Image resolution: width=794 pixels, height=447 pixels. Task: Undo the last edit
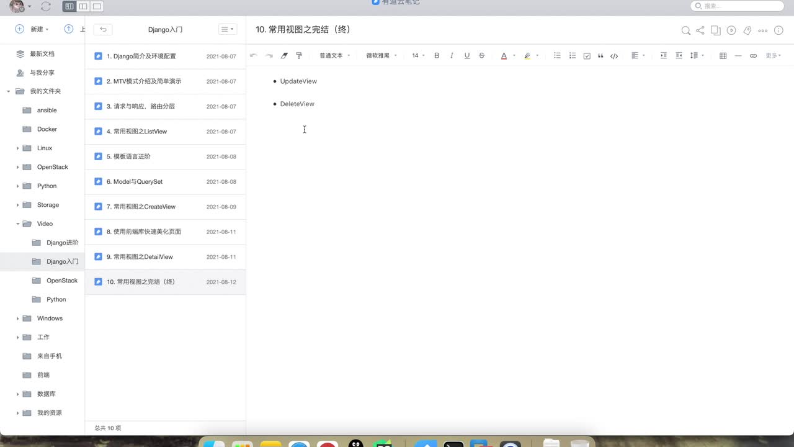click(253, 55)
